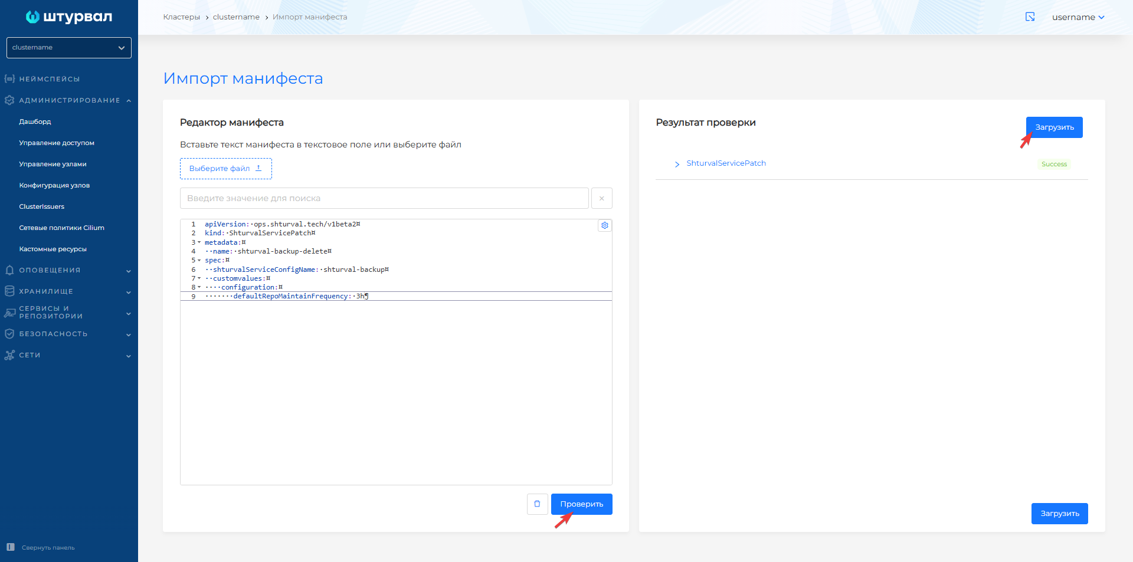Go to clustername breadcrumb

click(x=236, y=17)
